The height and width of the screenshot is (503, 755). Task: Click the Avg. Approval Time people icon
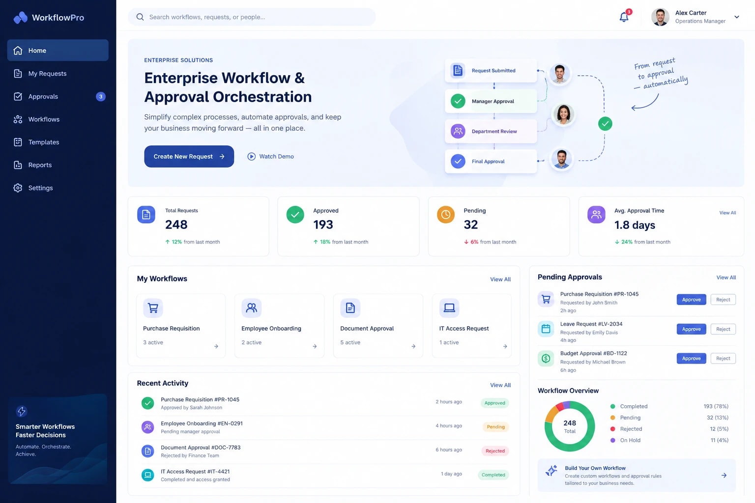tap(596, 215)
